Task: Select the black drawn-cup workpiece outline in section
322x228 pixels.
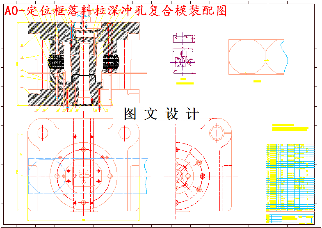Action: click(84, 78)
